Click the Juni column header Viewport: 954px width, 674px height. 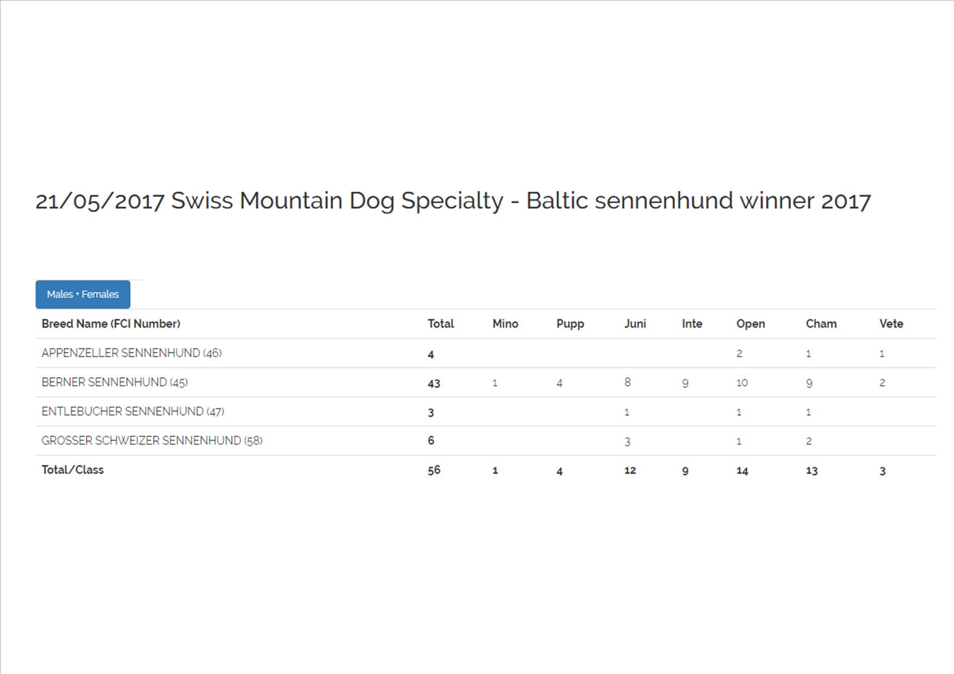pos(635,324)
